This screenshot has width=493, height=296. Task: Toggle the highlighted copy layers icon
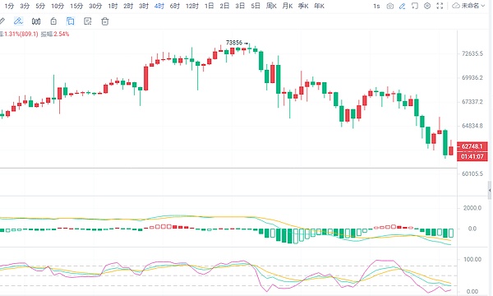click(71, 21)
